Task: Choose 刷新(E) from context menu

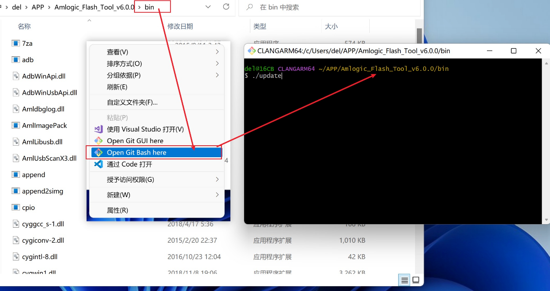Action: click(156, 87)
